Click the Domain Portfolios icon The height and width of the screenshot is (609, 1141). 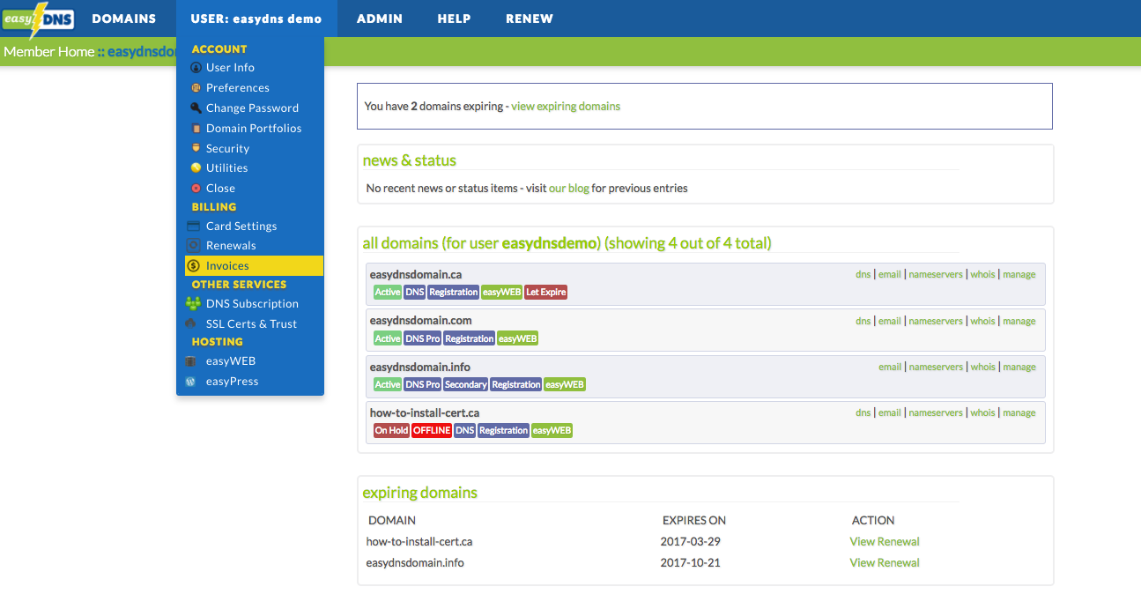(x=196, y=129)
